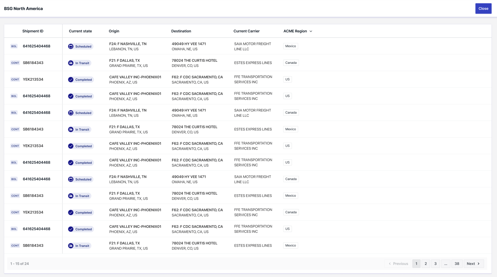Click the Destination column header
The width and height of the screenshot is (497, 277).
point(181,31)
